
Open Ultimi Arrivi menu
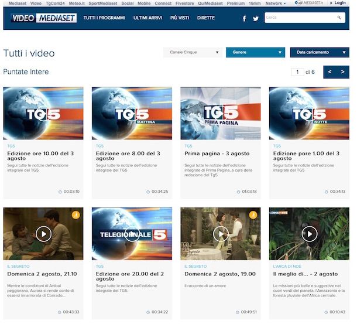pos(147,18)
